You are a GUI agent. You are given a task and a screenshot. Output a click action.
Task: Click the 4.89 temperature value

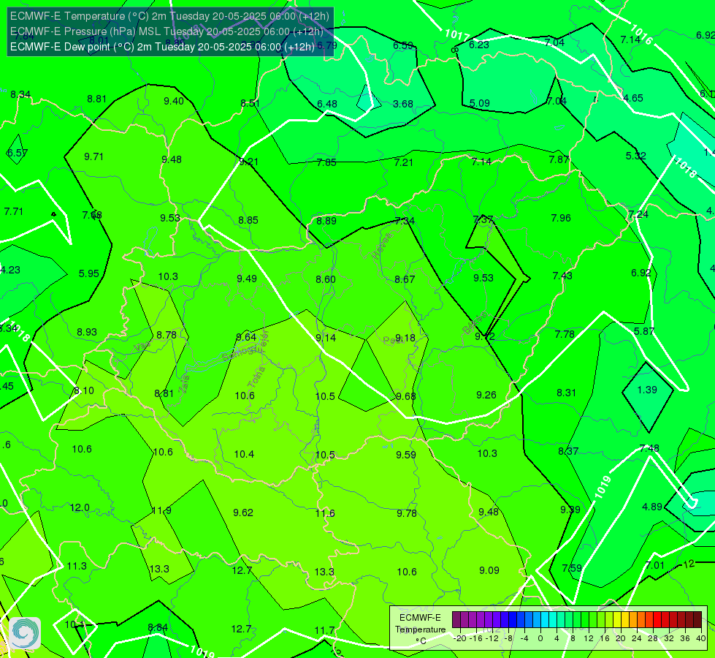(x=652, y=507)
